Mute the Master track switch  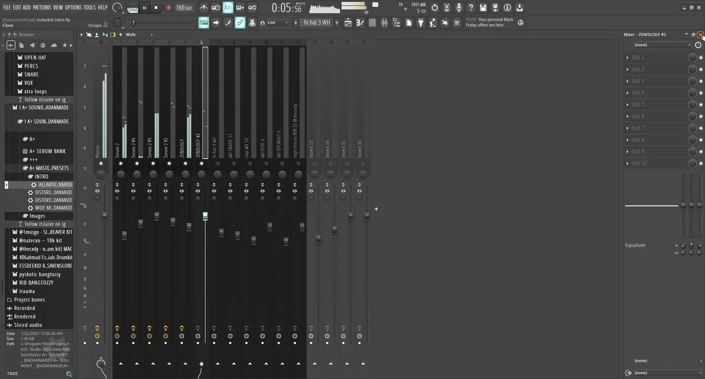101,164
